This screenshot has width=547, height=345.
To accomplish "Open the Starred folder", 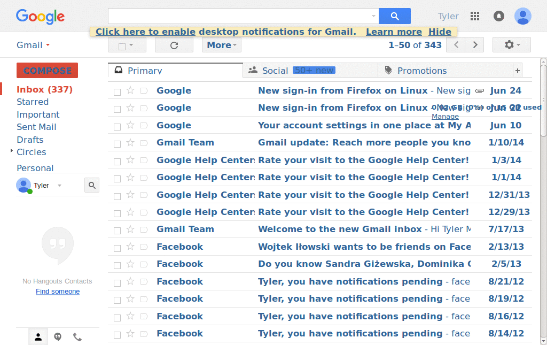I will [x=33, y=102].
